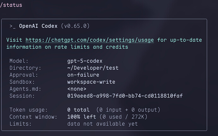Select the '100% left' value
Viewport: 218px width, 136px height.
(82, 117)
